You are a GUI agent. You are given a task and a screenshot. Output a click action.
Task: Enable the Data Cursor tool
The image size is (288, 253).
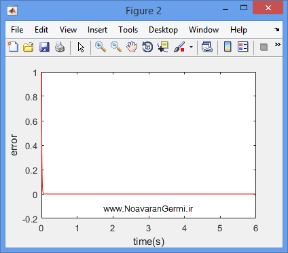click(x=163, y=47)
